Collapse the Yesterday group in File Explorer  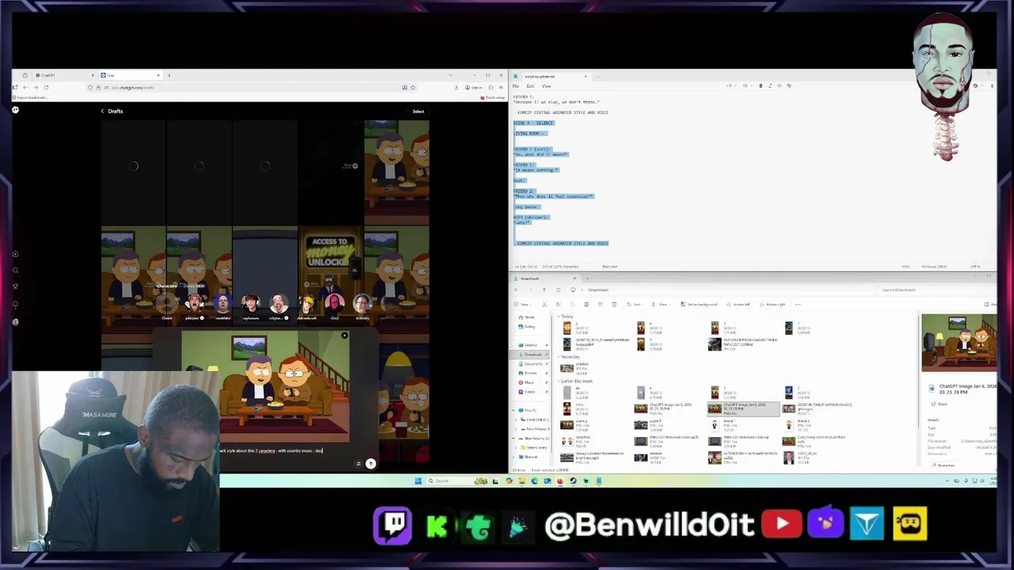(x=558, y=357)
